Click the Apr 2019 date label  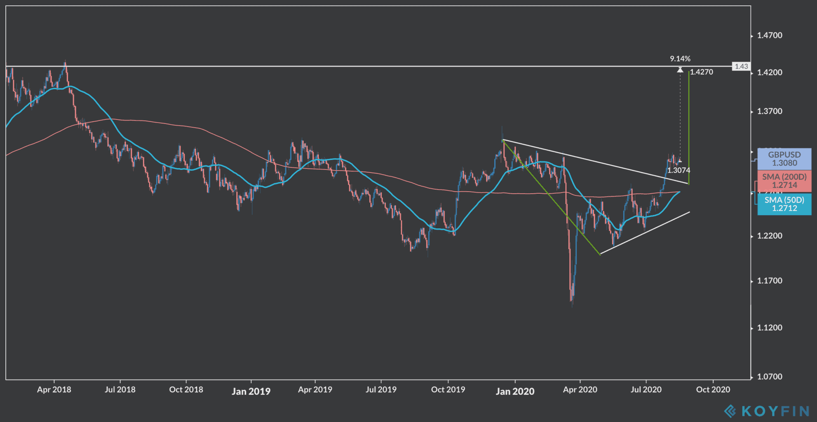[x=315, y=389]
